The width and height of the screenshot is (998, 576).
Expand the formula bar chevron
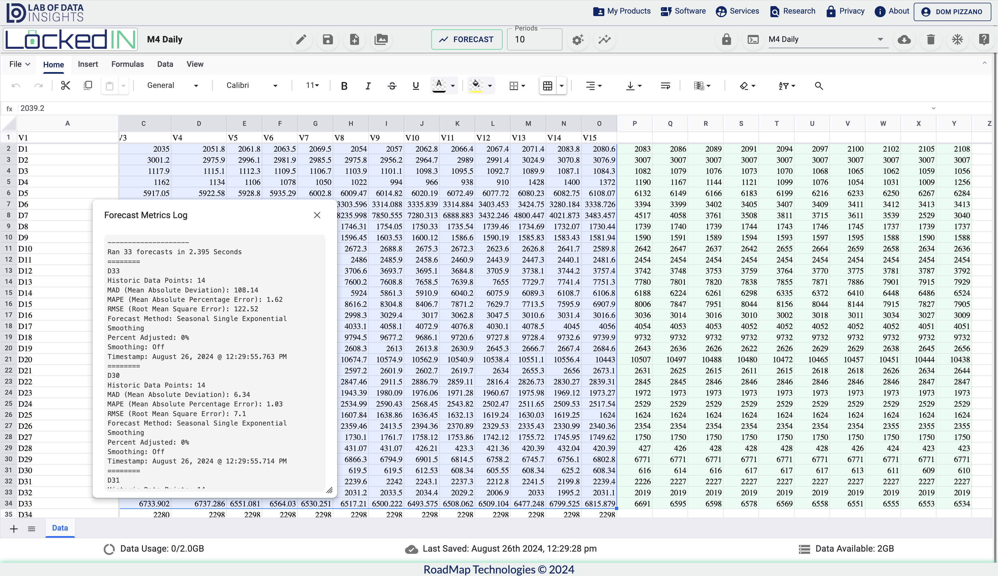pyautogui.click(x=933, y=108)
